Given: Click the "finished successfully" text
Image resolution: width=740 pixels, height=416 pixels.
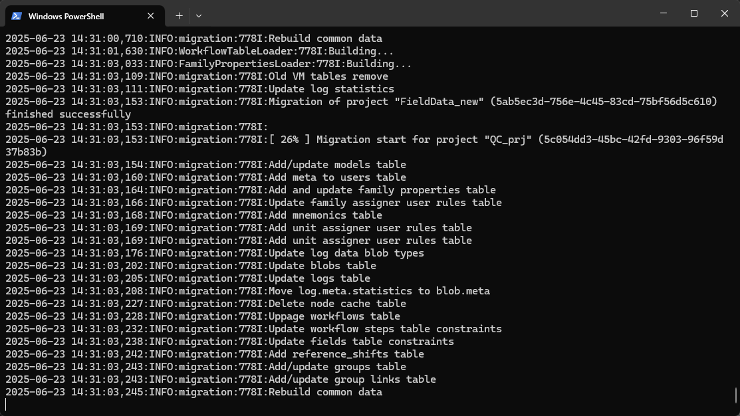Looking at the screenshot, I should [x=68, y=114].
